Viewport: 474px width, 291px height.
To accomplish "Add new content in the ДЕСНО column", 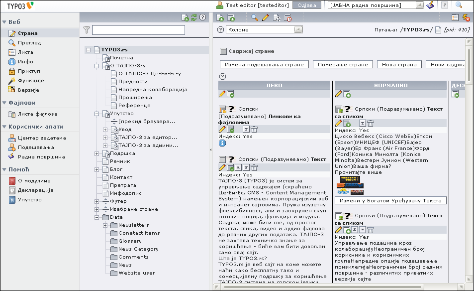I will [455, 94].
